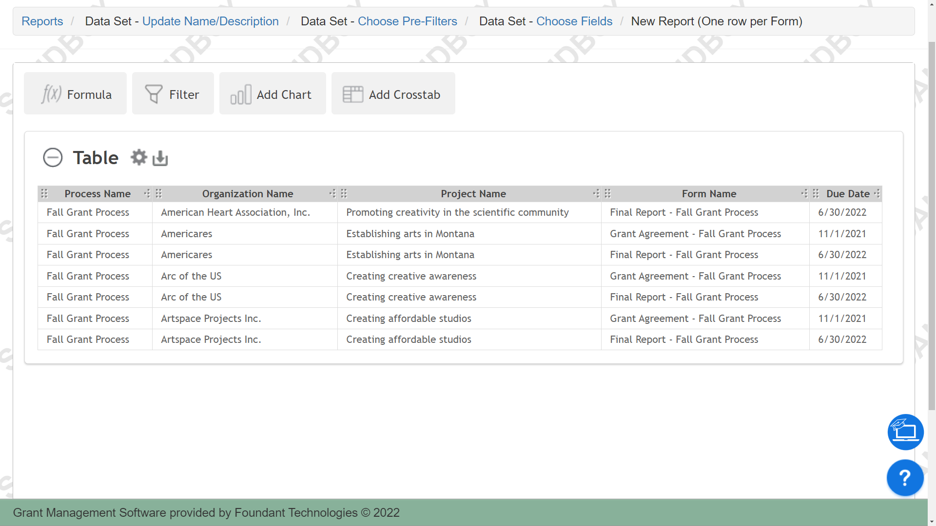
Task: Collapse the Table section
Action: [53, 157]
